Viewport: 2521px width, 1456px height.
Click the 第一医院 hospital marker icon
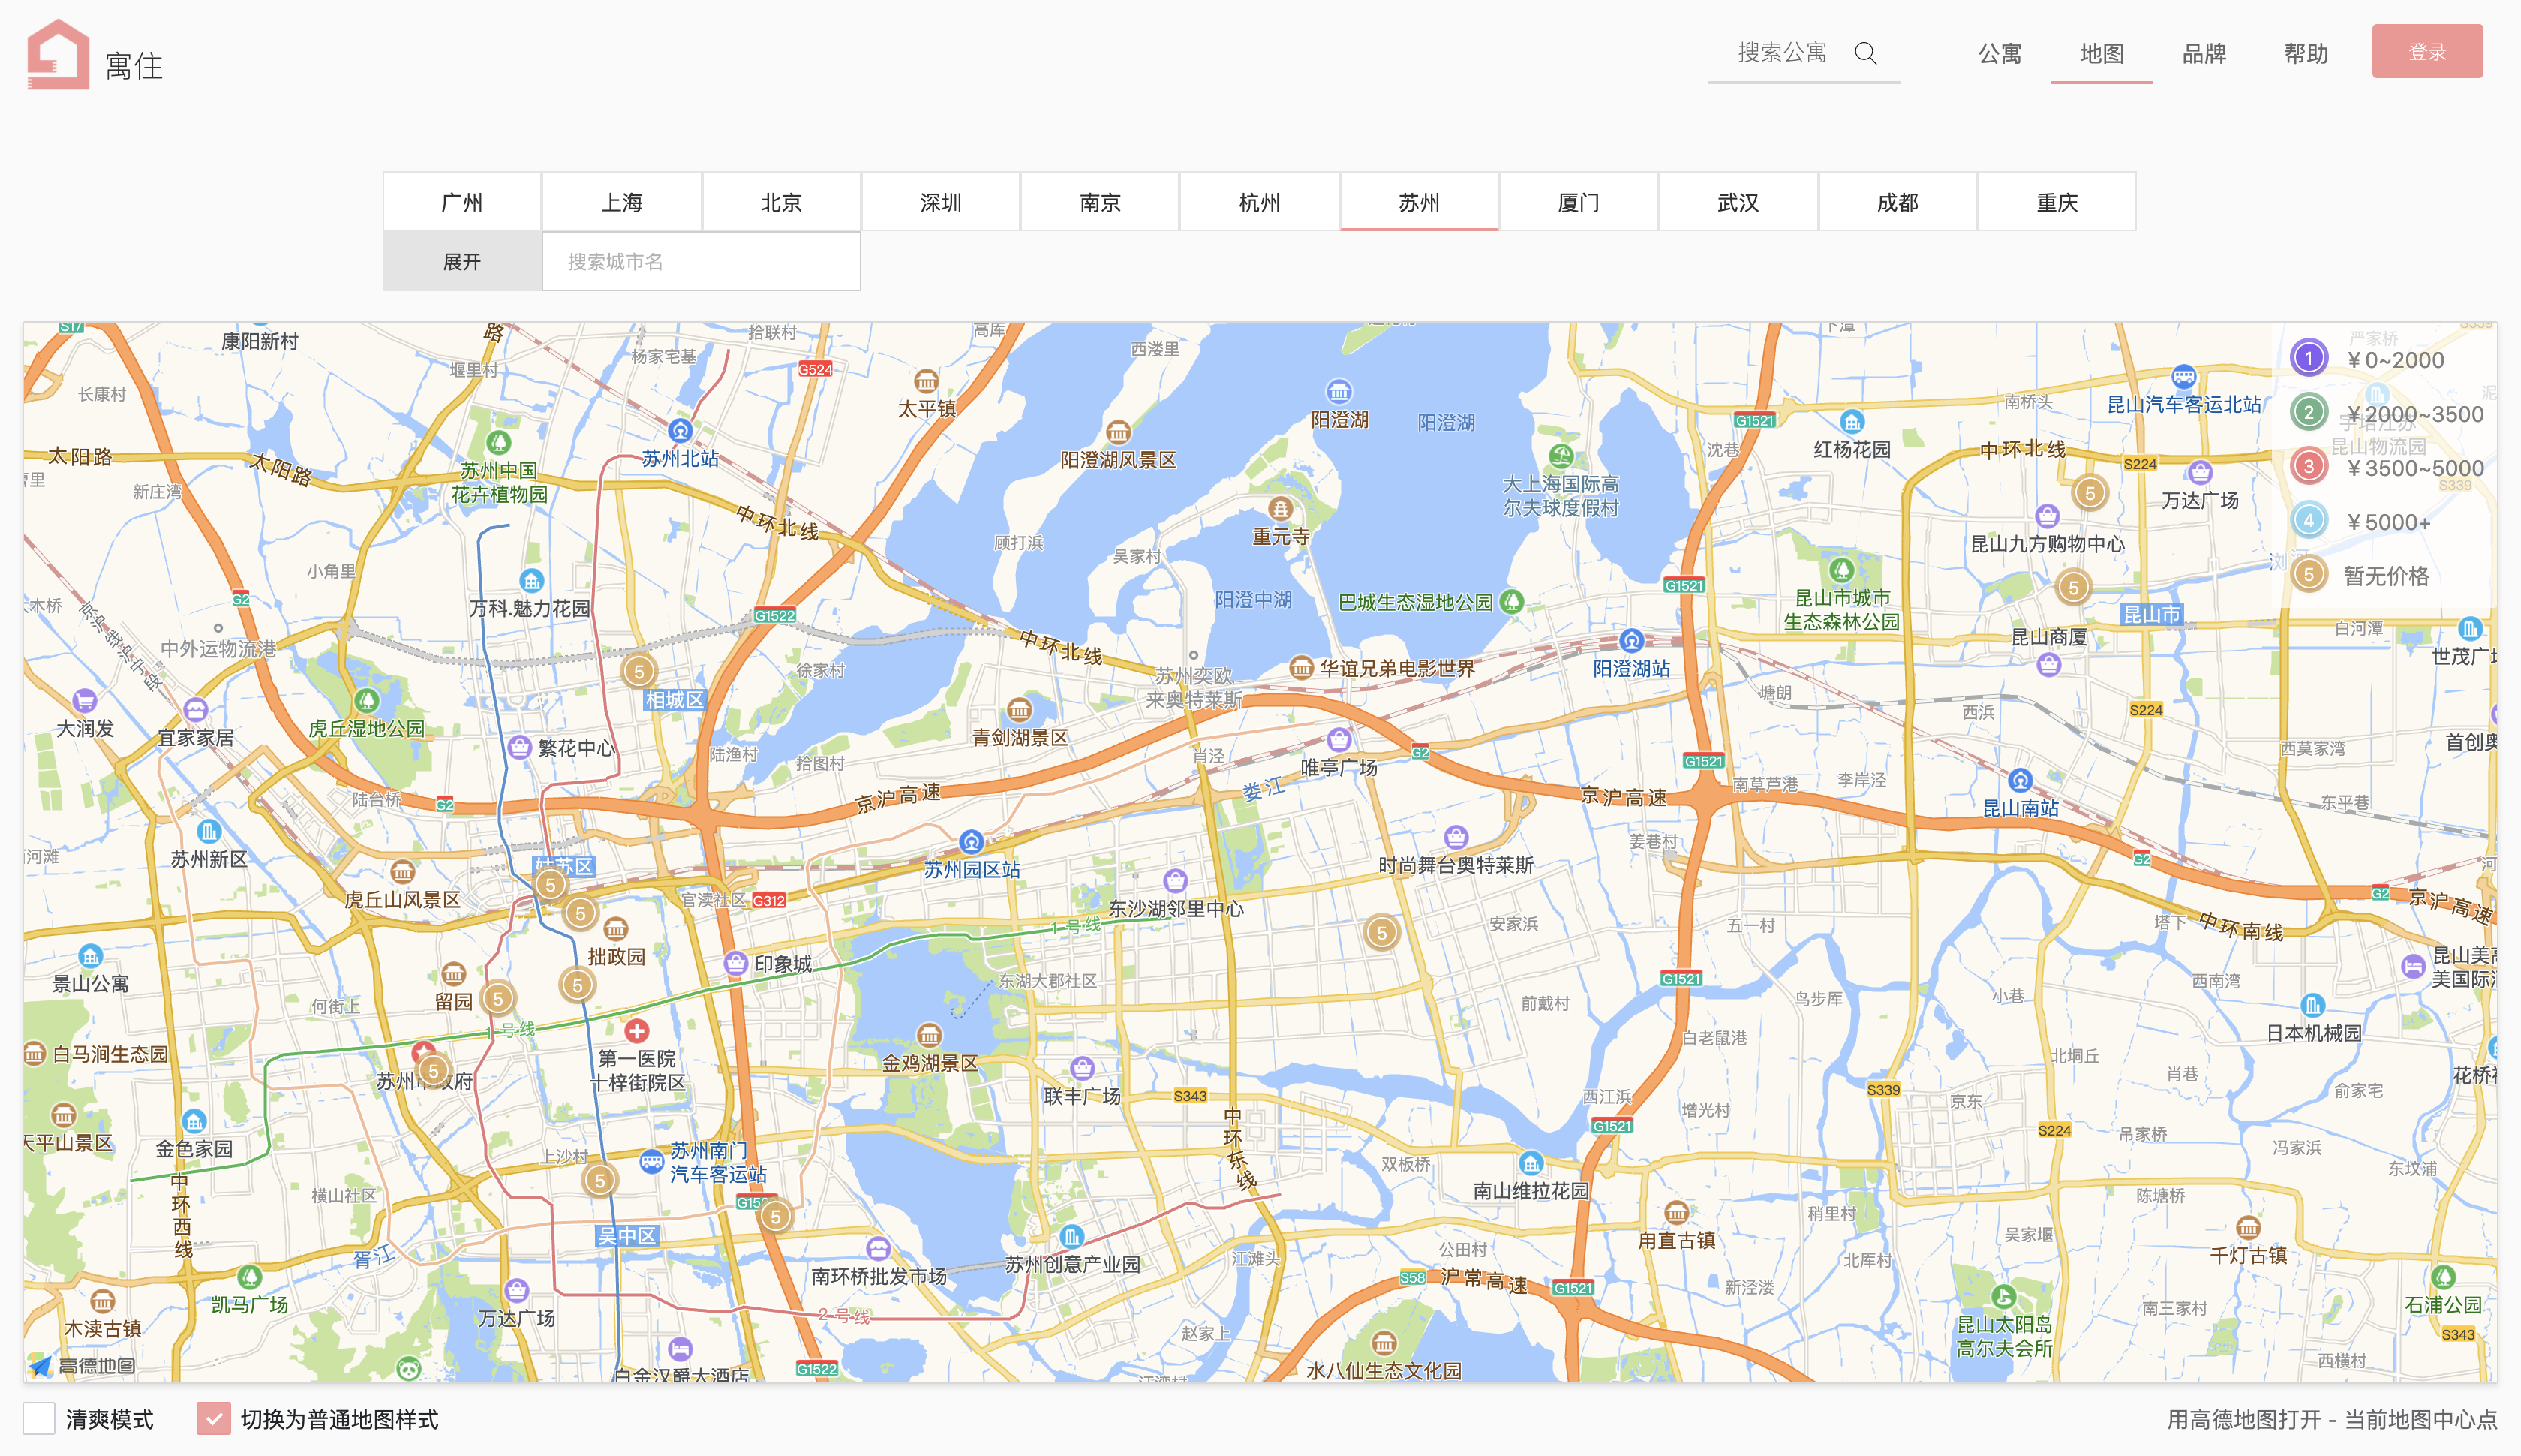pyautogui.click(x=637, y=1030)
